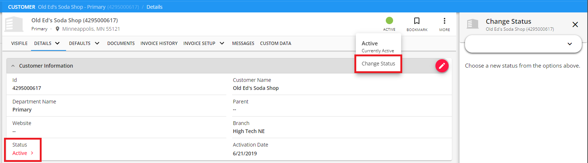The width and height of the screenshot is (588, 163).
Task: Collapse the Customer Information section
Action: click(x=13, y=66)
